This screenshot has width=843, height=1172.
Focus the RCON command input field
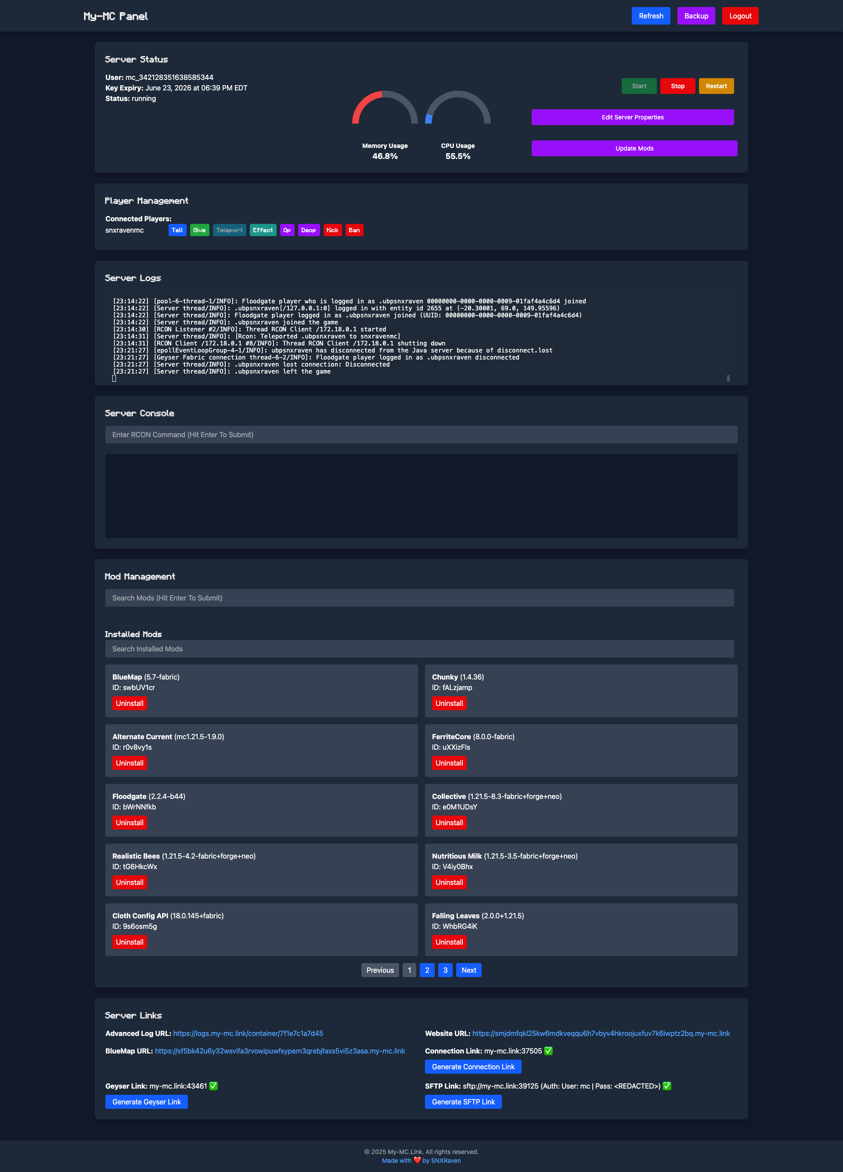(x=421, y=435)
